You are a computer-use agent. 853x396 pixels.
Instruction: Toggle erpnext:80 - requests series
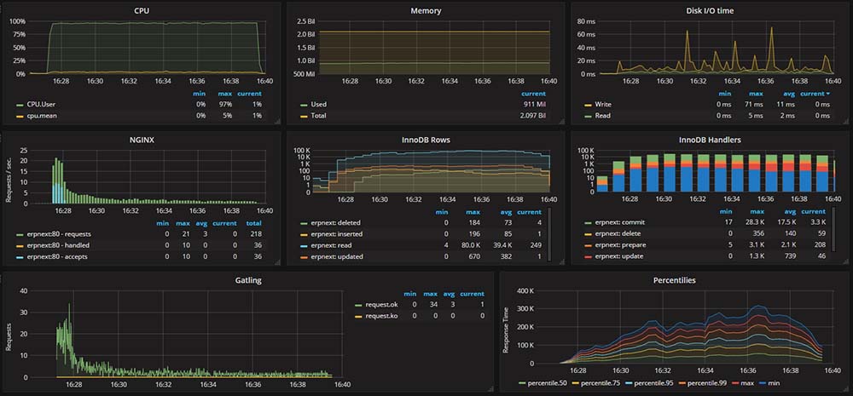59,233
